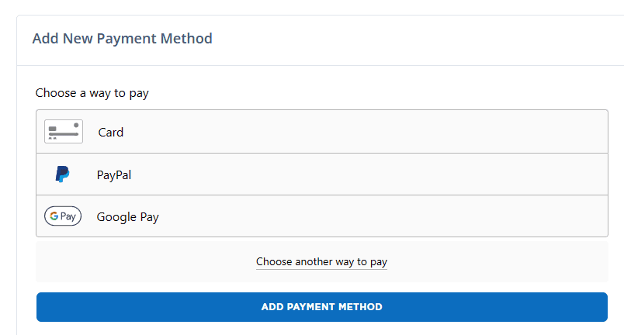624x335 pixels.
Task: Click the empty right side of the Card row
Action: (x=504, y=132)
